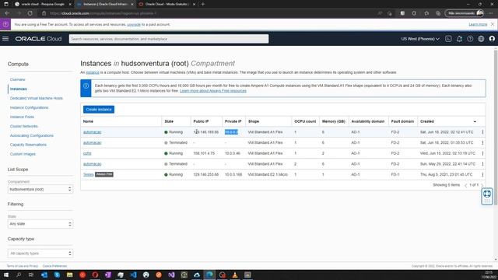Open actions menu for the cofre row
This screenshot has height=280, width=498.
pyautogui.click(x=482, y=153)
